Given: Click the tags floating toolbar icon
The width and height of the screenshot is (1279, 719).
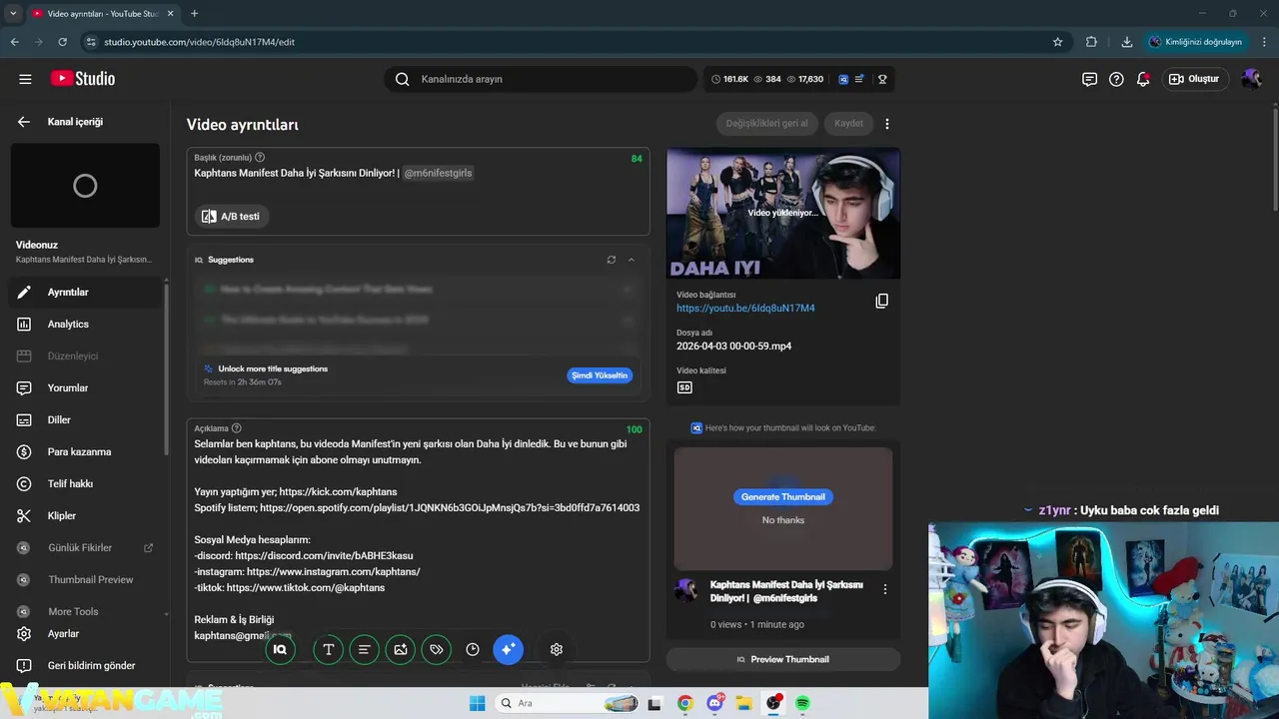Looking at the screenshot, I should (437, 650).
